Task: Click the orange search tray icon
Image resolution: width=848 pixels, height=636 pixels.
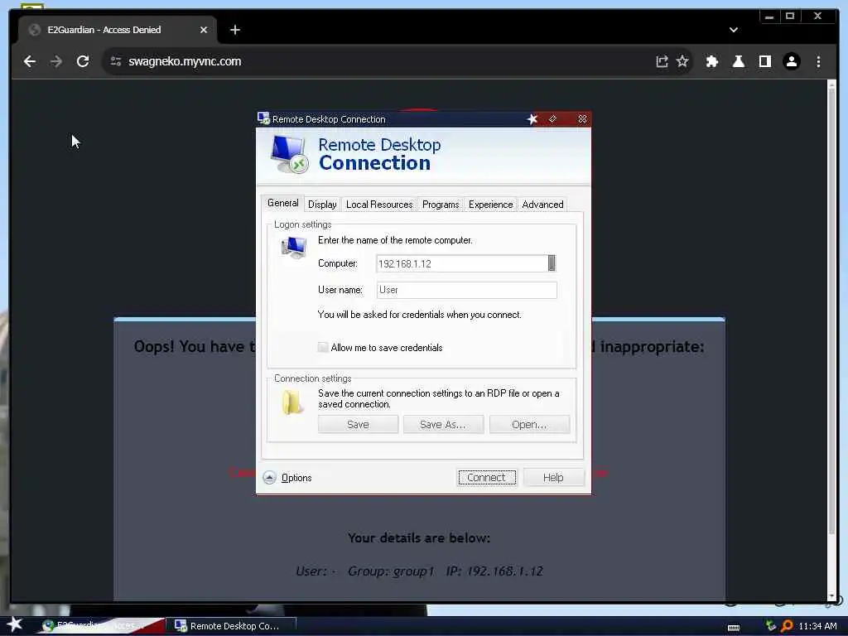Action: [787, 626]
